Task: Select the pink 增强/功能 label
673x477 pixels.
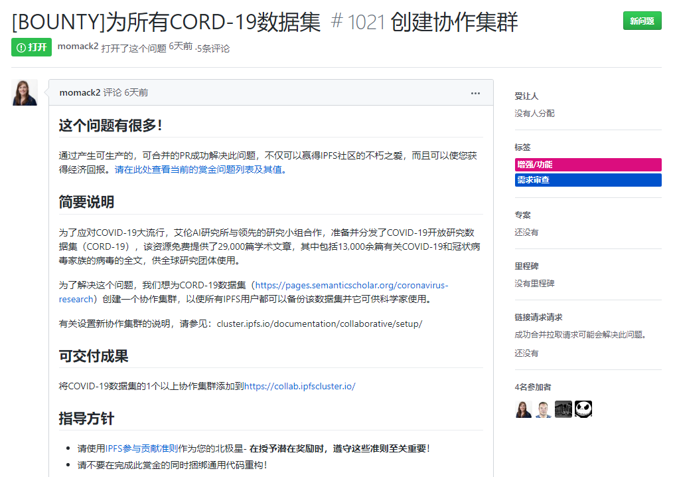Action: click(588, 165)
